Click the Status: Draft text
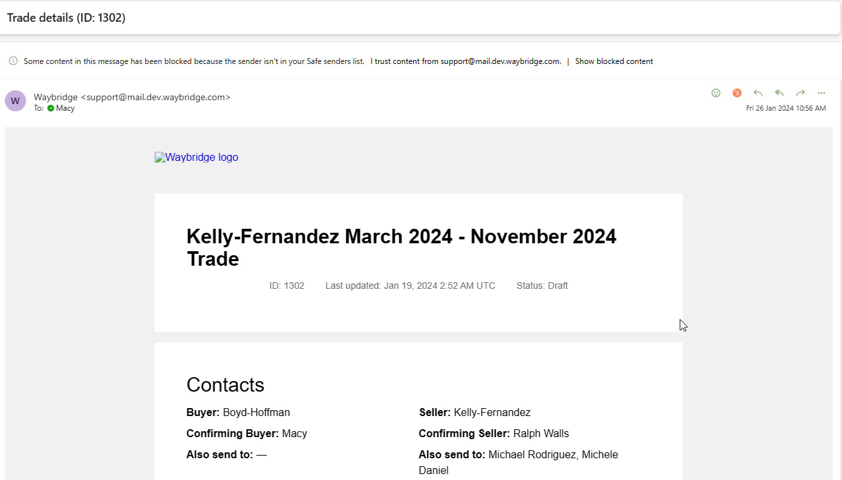842x480 pixels. pos(542,285)
